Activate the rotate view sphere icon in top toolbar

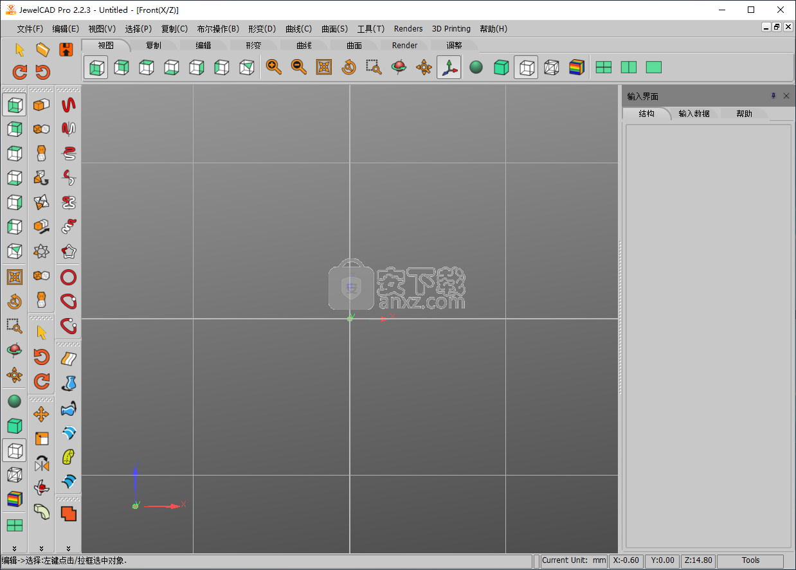399,67
